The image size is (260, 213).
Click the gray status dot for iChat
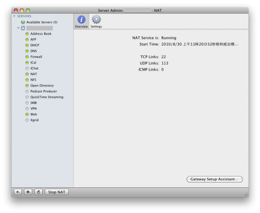click(x=27, y=68)
